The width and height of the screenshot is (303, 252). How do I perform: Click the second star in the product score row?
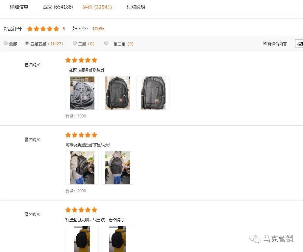click(37, 29)
